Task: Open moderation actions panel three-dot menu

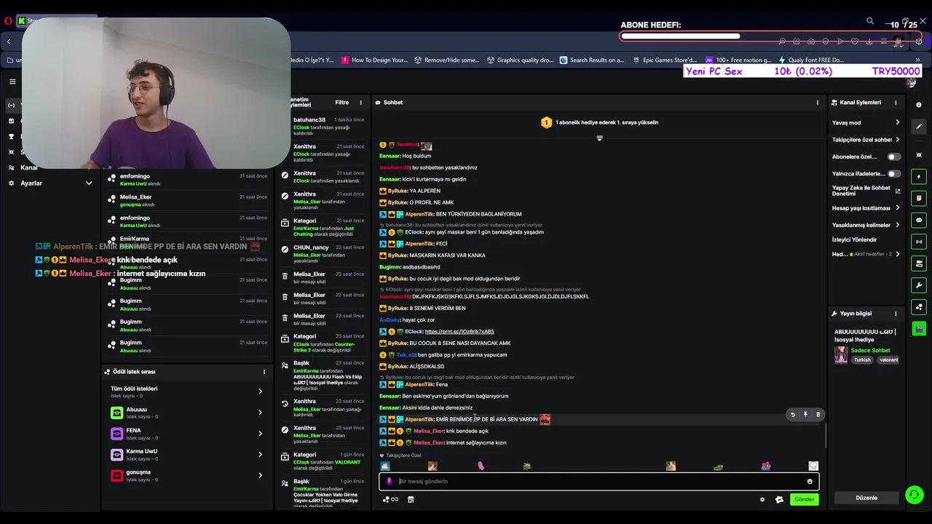Action: pos(360,103)
